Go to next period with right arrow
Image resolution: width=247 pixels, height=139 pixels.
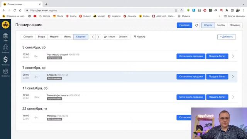click(x=98, y=37)
